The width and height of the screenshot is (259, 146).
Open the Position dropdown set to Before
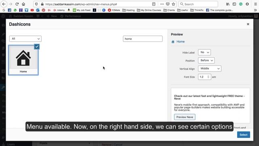206,60
